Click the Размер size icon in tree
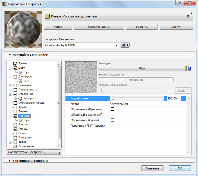Screen dimensions: 198x176 (x=15, y=63)
